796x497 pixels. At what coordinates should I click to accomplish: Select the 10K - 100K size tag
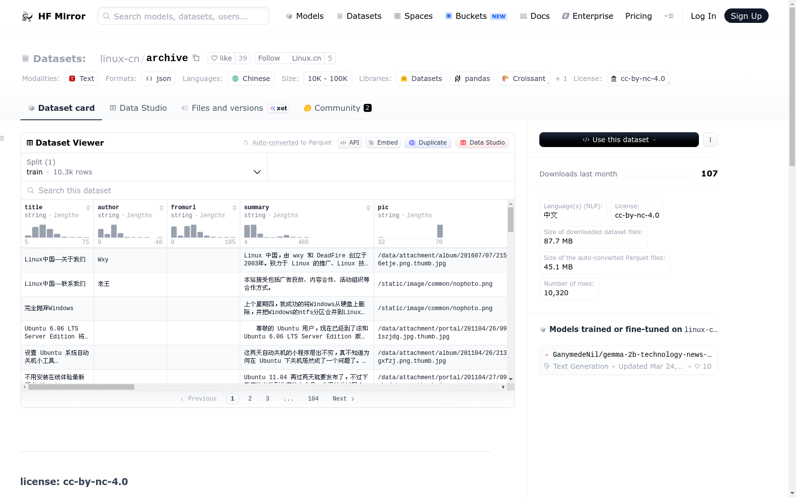pyautogui.click(x=328, y=79)
